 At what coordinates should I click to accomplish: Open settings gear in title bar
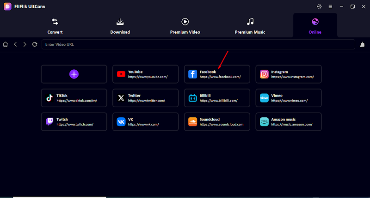coord(319,6)
